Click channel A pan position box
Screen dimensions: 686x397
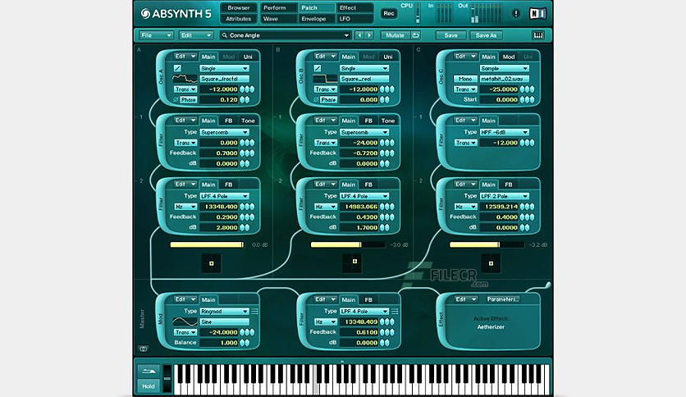212,263
